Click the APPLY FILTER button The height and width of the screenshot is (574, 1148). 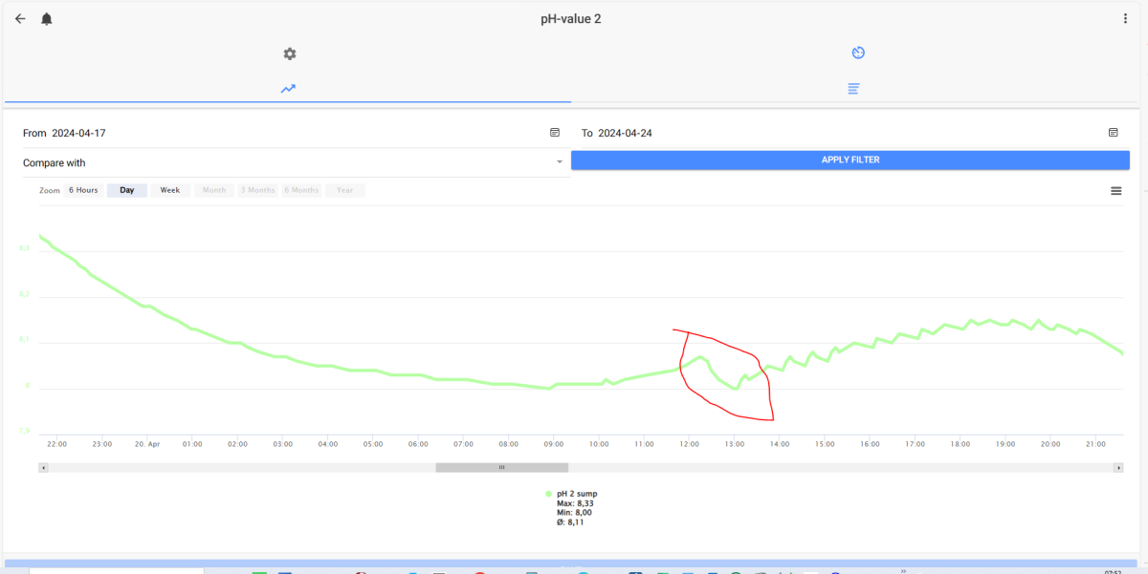850,160
